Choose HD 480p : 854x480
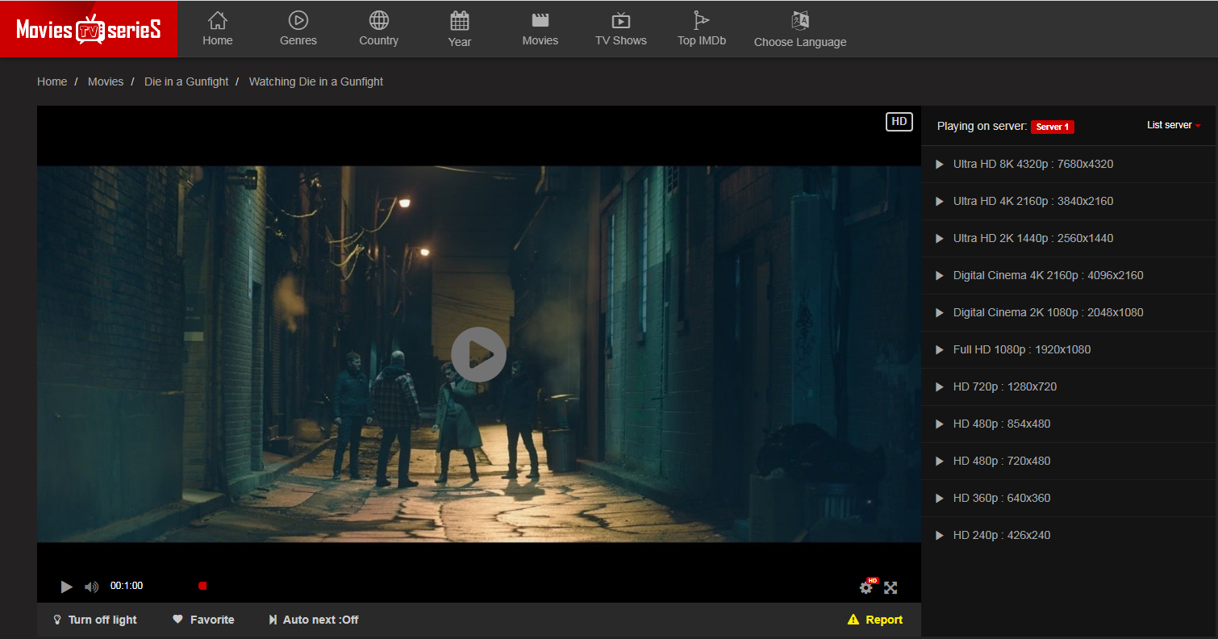The height and width of the screenshot is (639, 1218). tap(1068, 424)
